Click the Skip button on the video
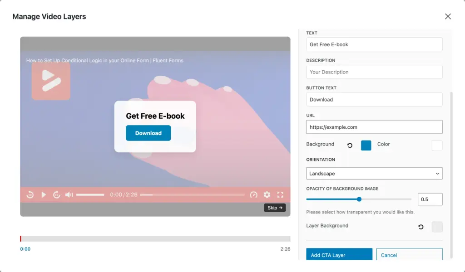 pos(275,208)
